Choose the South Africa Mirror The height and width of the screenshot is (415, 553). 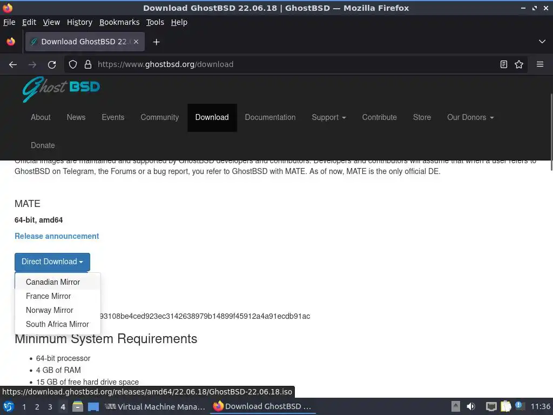pyautogui.click(x=57, y=324)
